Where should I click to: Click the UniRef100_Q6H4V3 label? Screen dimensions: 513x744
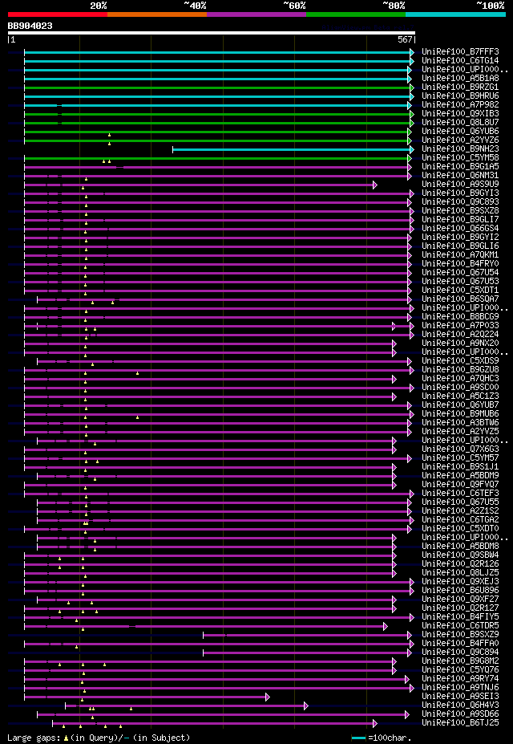click(x=460, y=705)
